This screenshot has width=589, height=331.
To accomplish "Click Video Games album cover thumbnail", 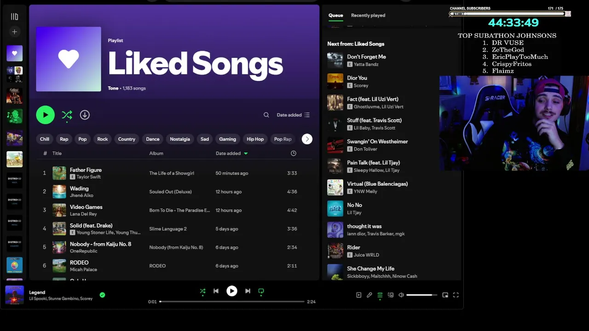I will tap(59, 210).
